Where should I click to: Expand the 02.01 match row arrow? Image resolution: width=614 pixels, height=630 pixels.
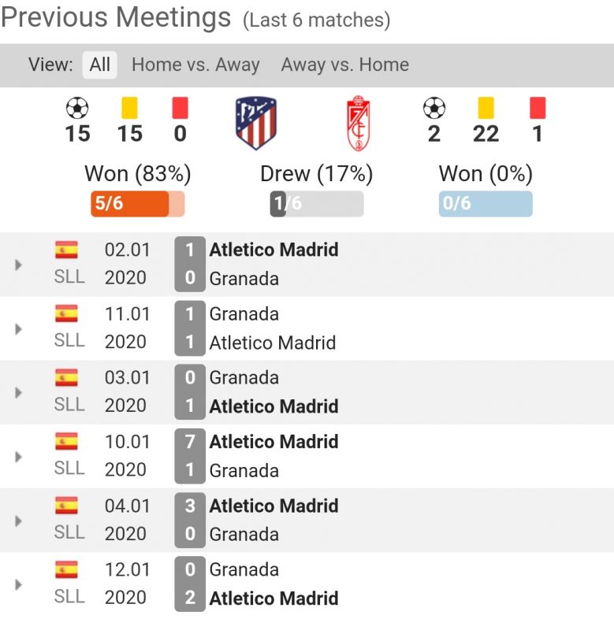(19, 265)
